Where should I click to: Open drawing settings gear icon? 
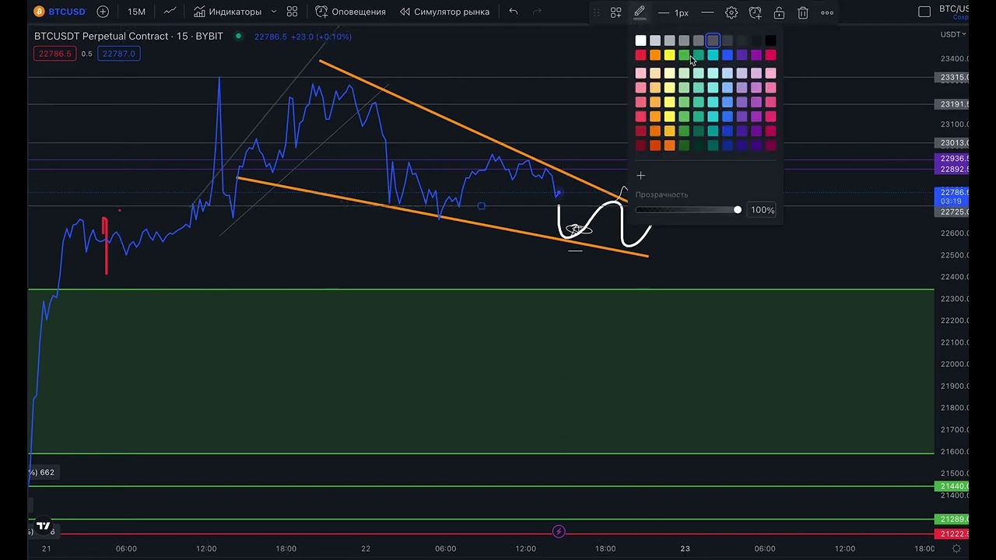tap(731, 12)
